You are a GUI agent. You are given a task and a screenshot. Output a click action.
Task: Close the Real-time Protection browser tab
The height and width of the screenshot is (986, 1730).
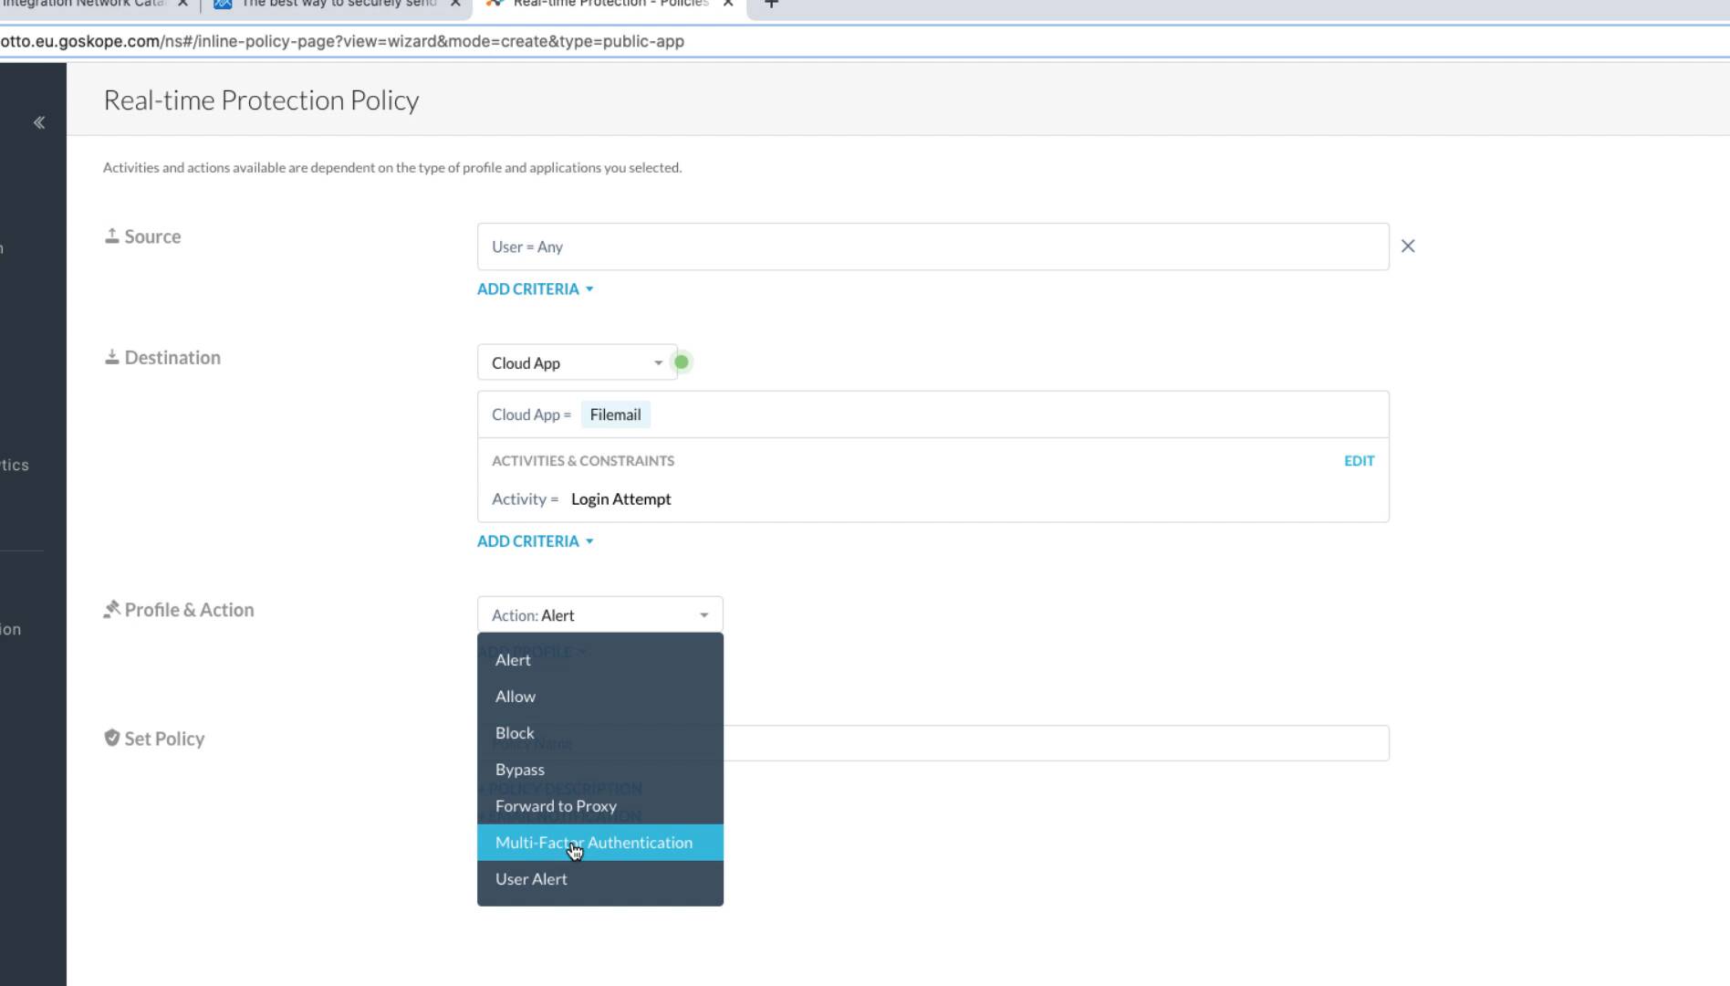click(728, 4)
